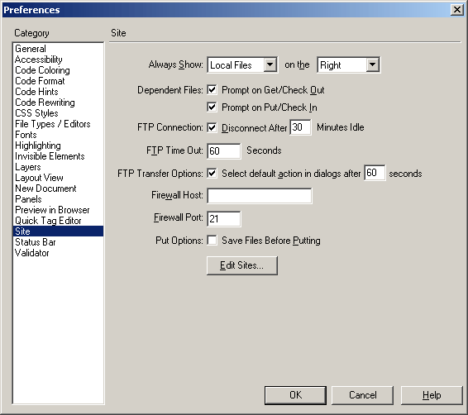Open Help for site preferences
468x415 pixels.
click(432, 395)
